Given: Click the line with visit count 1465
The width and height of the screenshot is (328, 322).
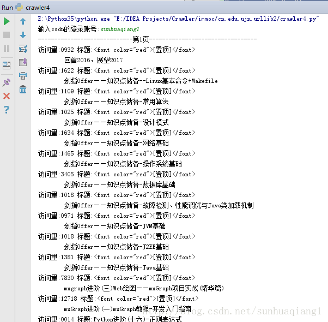Looking at the screenshot, I should (x=117, y=153).
